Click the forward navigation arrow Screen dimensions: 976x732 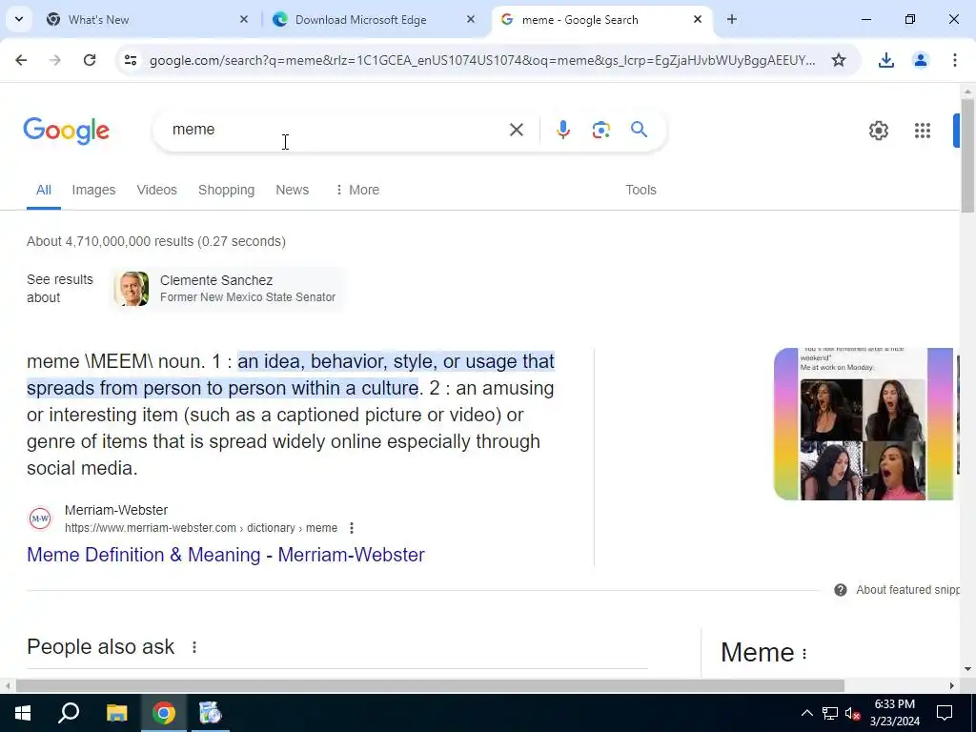55,60
